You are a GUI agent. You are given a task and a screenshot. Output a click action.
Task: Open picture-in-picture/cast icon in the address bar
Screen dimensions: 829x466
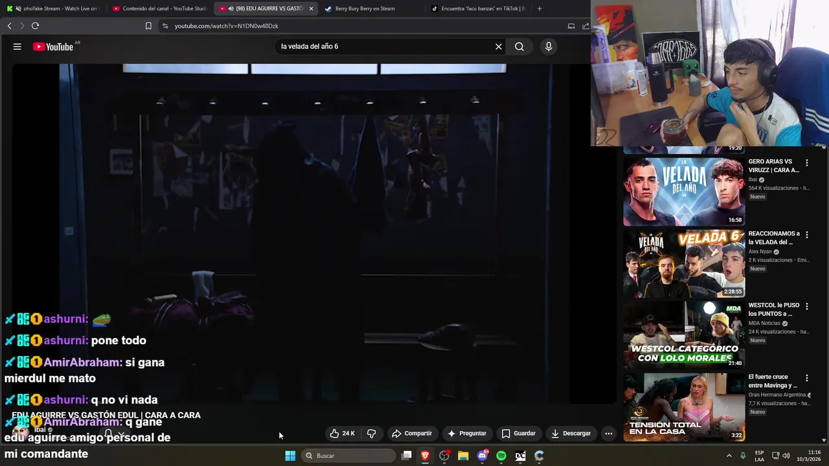click(571, 26)
